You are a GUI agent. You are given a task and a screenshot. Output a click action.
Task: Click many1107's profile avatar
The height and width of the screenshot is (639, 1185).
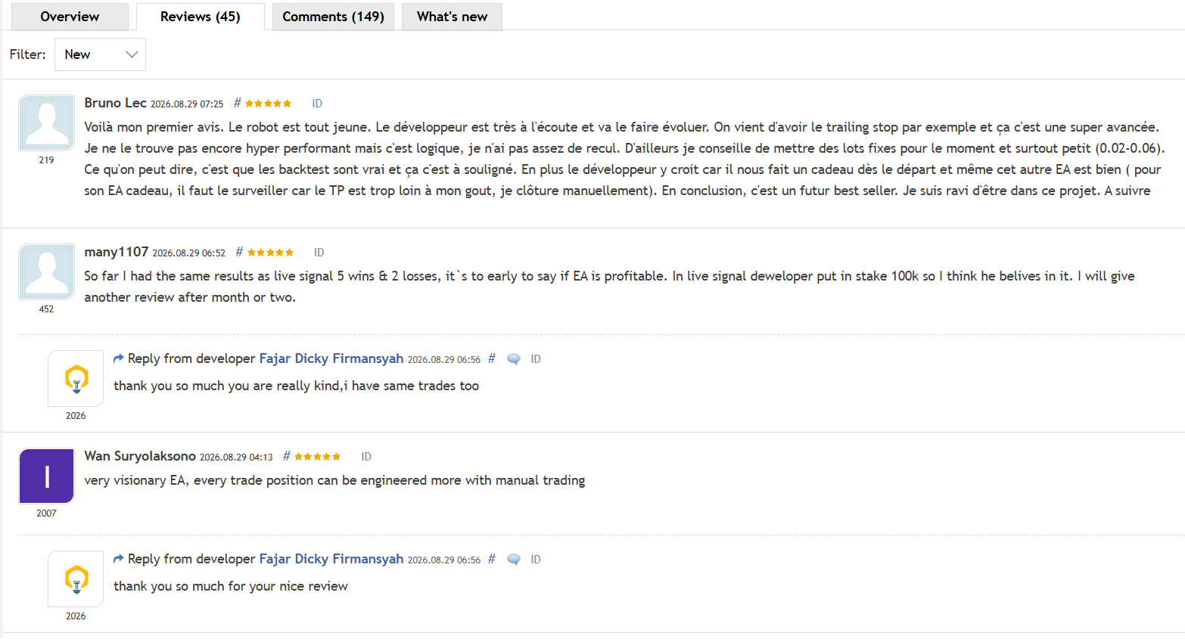47,271
